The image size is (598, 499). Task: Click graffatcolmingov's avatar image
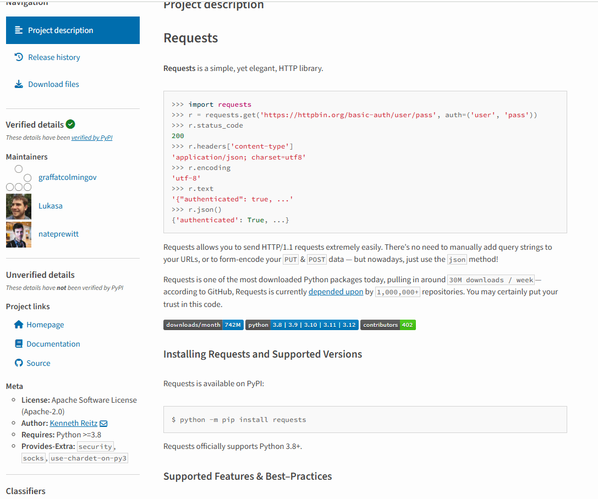(x=19, y=178)
